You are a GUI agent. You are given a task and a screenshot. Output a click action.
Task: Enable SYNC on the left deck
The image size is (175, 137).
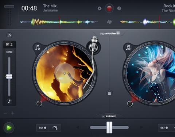point(9,52)
